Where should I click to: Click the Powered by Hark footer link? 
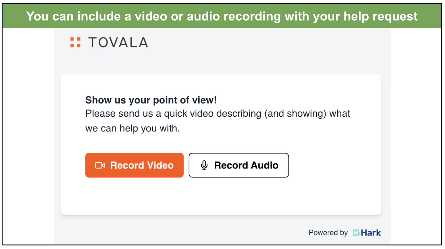344,233
